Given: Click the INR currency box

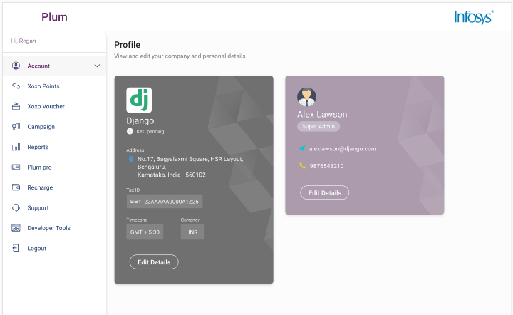Looking at the screenshot, I should 192,232.
